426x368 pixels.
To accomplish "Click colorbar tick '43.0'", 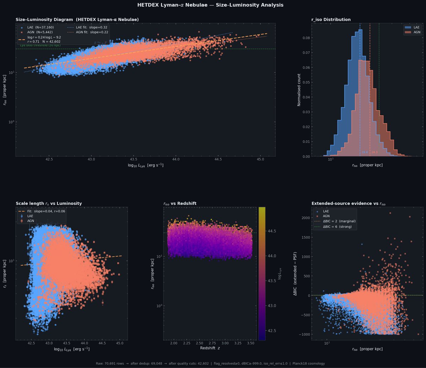I will 272,306.
